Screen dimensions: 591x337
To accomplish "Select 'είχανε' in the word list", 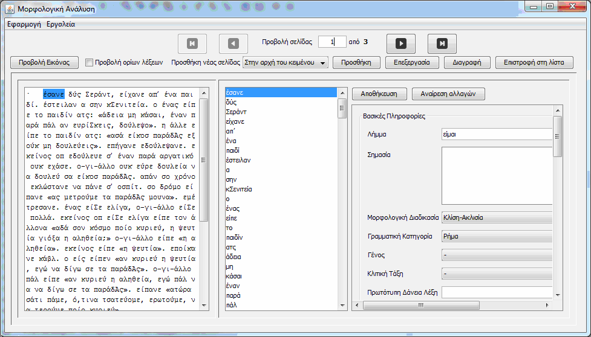I will (281, 122).
